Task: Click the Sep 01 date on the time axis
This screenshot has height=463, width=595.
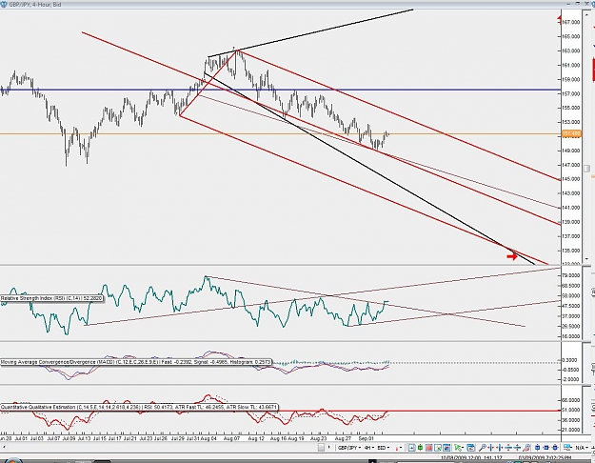Action: pos(367,438)
